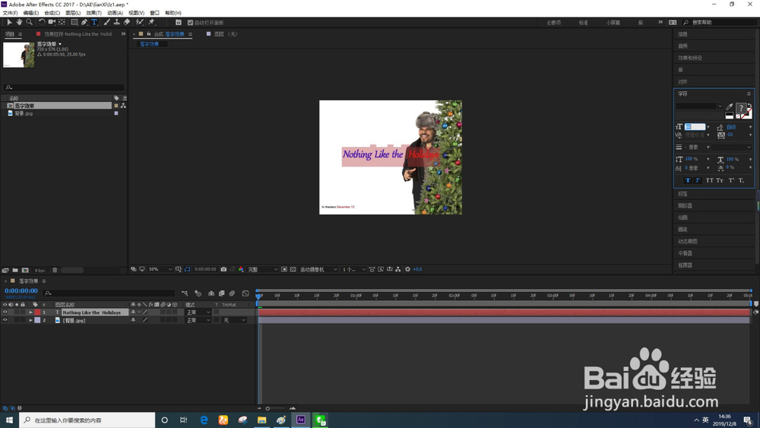Image resolution: width=760 pixels, height=428 pixels.
Task: Toggle auto-open panels checkbox
Action: 191,22
